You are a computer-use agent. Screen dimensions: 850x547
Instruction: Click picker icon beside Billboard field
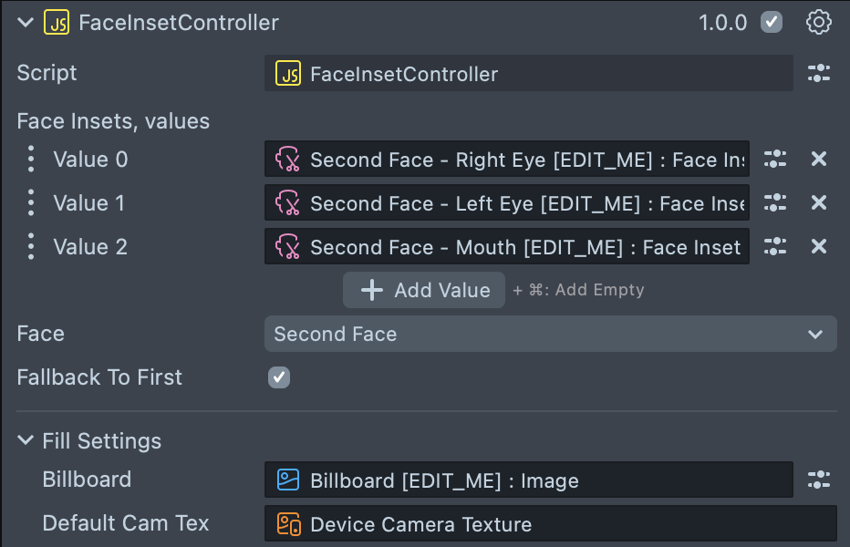(819, 480)
